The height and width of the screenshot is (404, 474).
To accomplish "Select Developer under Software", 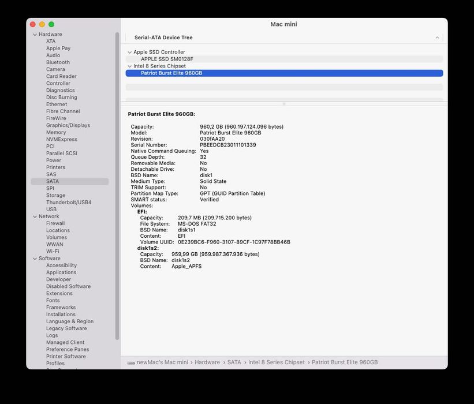I will coord(58,279).
